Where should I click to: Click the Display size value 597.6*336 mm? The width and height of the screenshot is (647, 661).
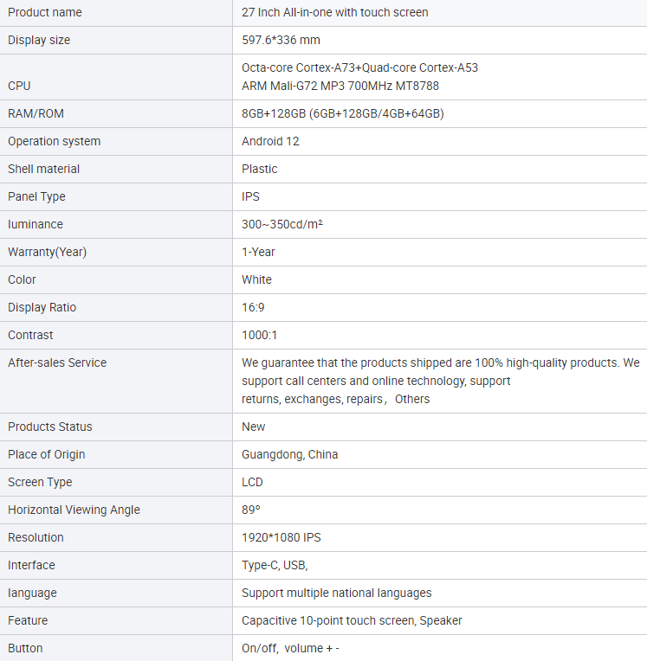[x=281, y=40]
